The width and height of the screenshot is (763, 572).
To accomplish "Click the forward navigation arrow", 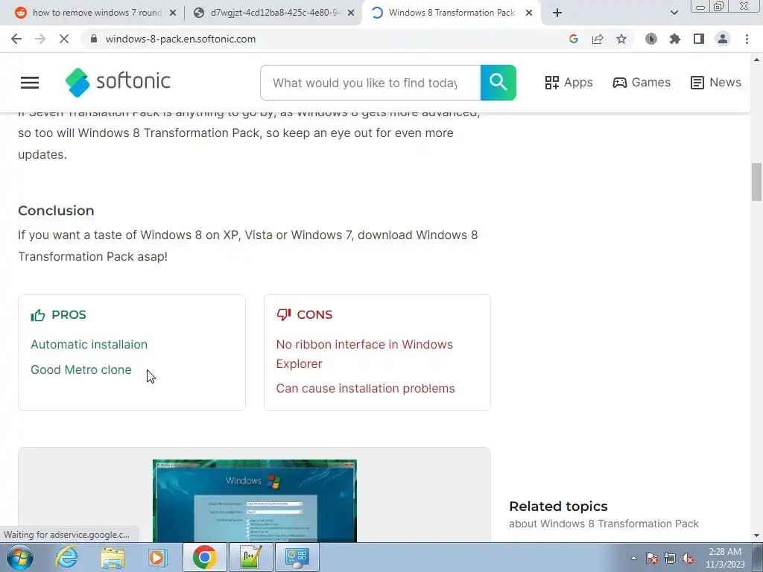I will (40, 39).
